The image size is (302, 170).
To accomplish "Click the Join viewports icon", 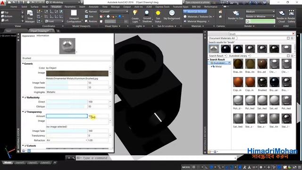I will click(86, 17).
